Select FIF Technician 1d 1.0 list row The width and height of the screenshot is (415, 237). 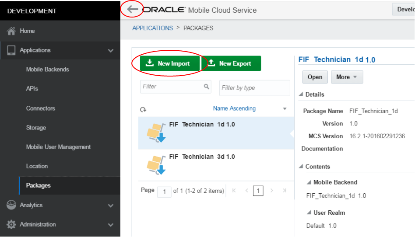(216, 133)
